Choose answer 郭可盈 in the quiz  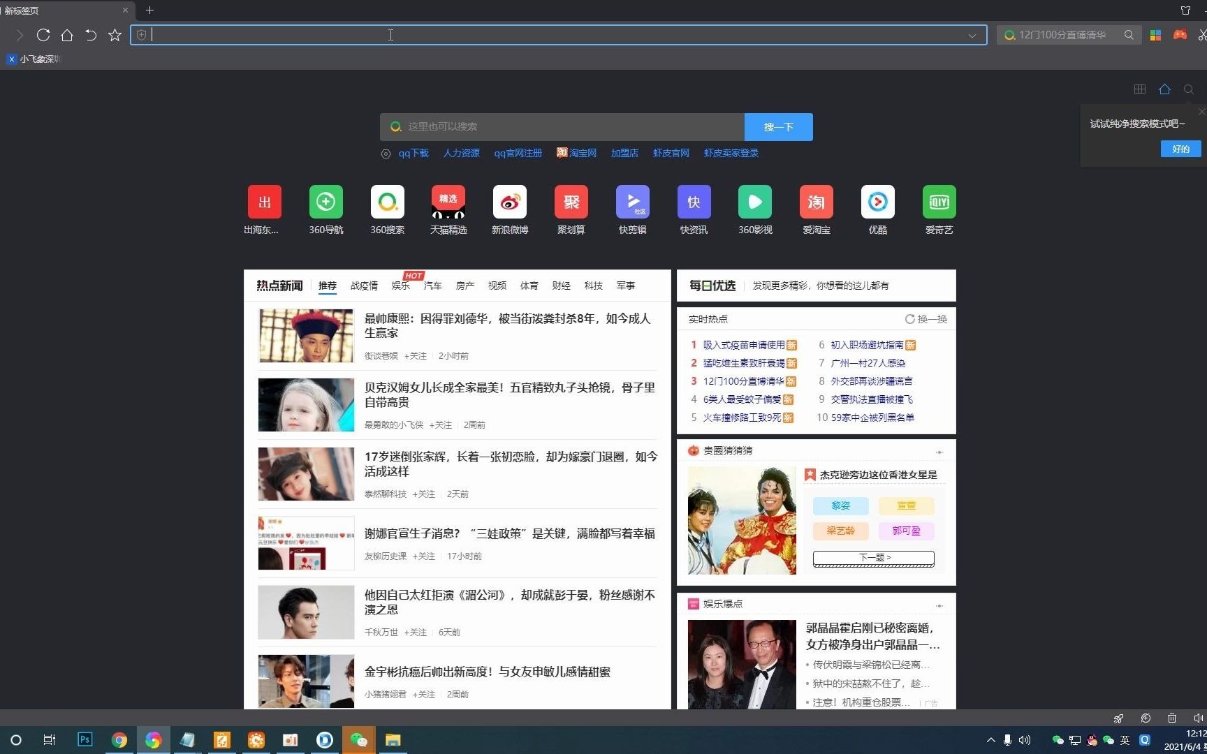coord(907,531)
